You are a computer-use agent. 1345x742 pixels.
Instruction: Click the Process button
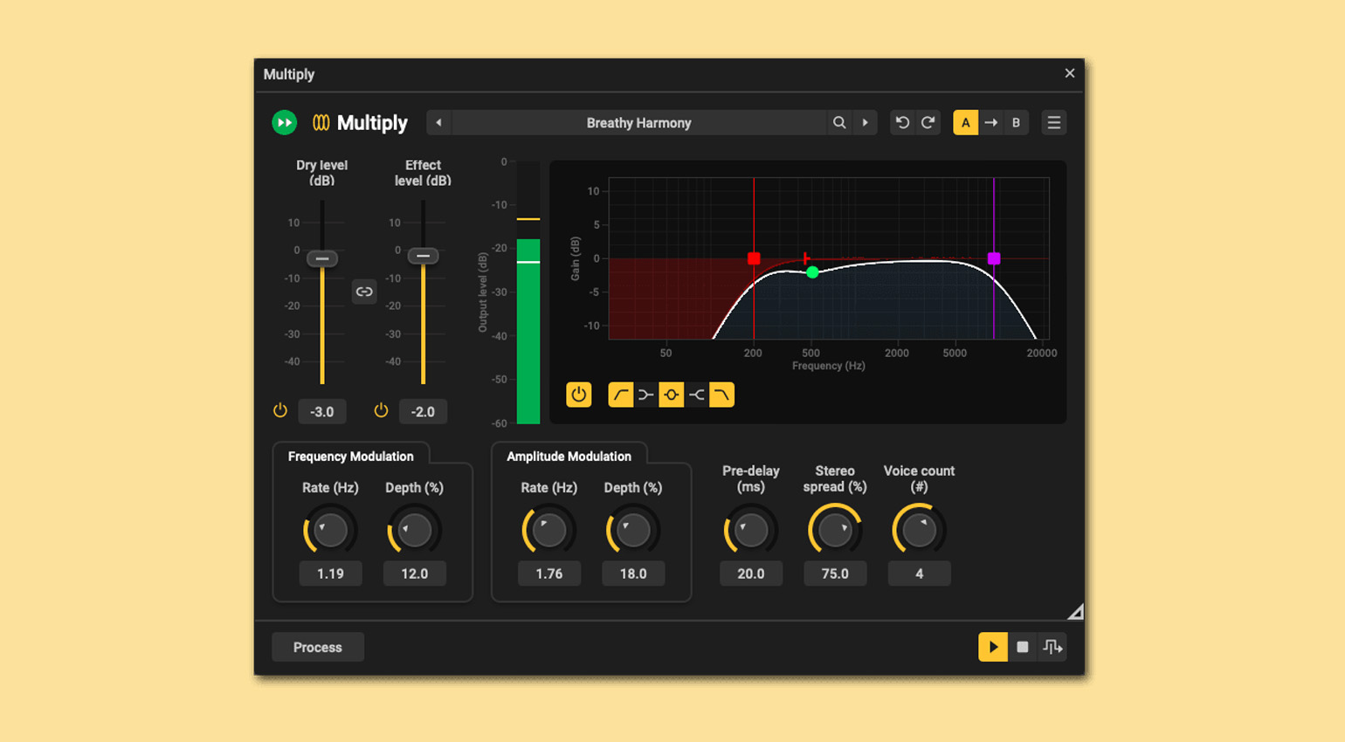click(x=318, y=648)
